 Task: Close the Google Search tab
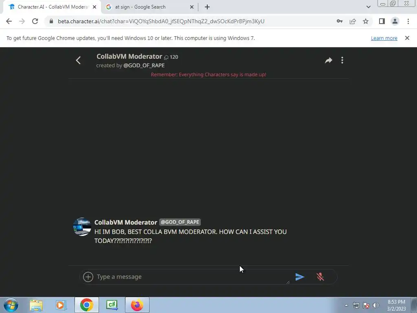click(x=192, y=7)
